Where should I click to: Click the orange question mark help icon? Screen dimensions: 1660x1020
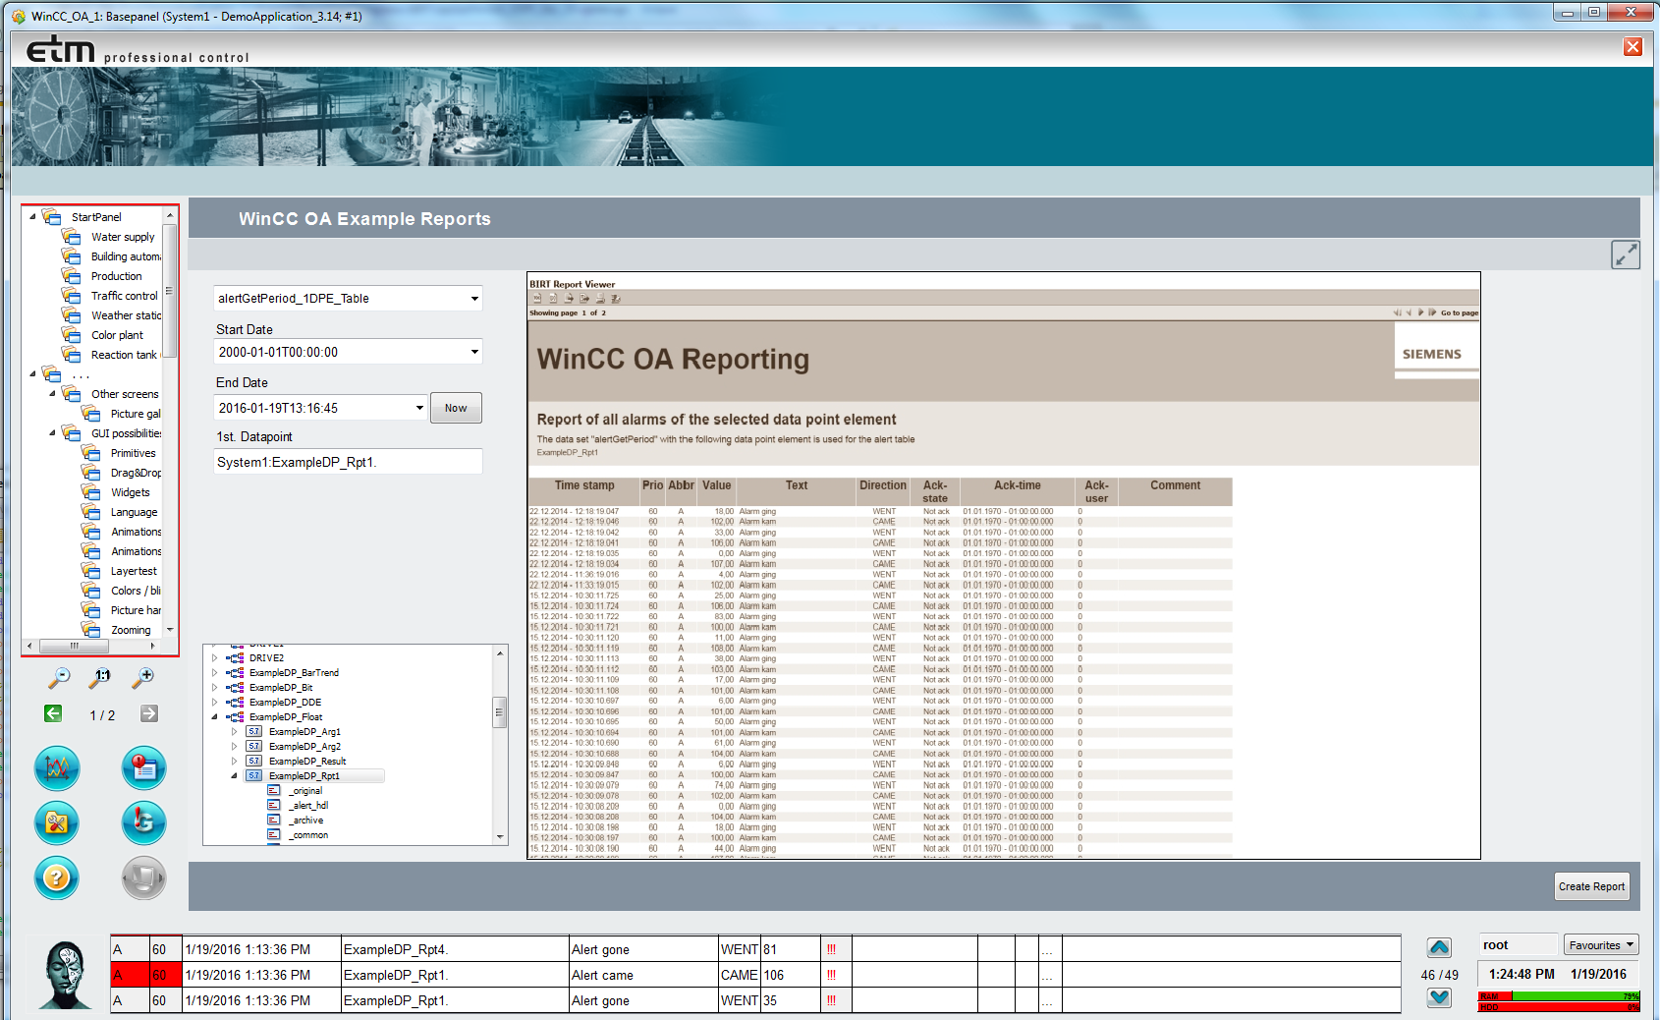57,878
